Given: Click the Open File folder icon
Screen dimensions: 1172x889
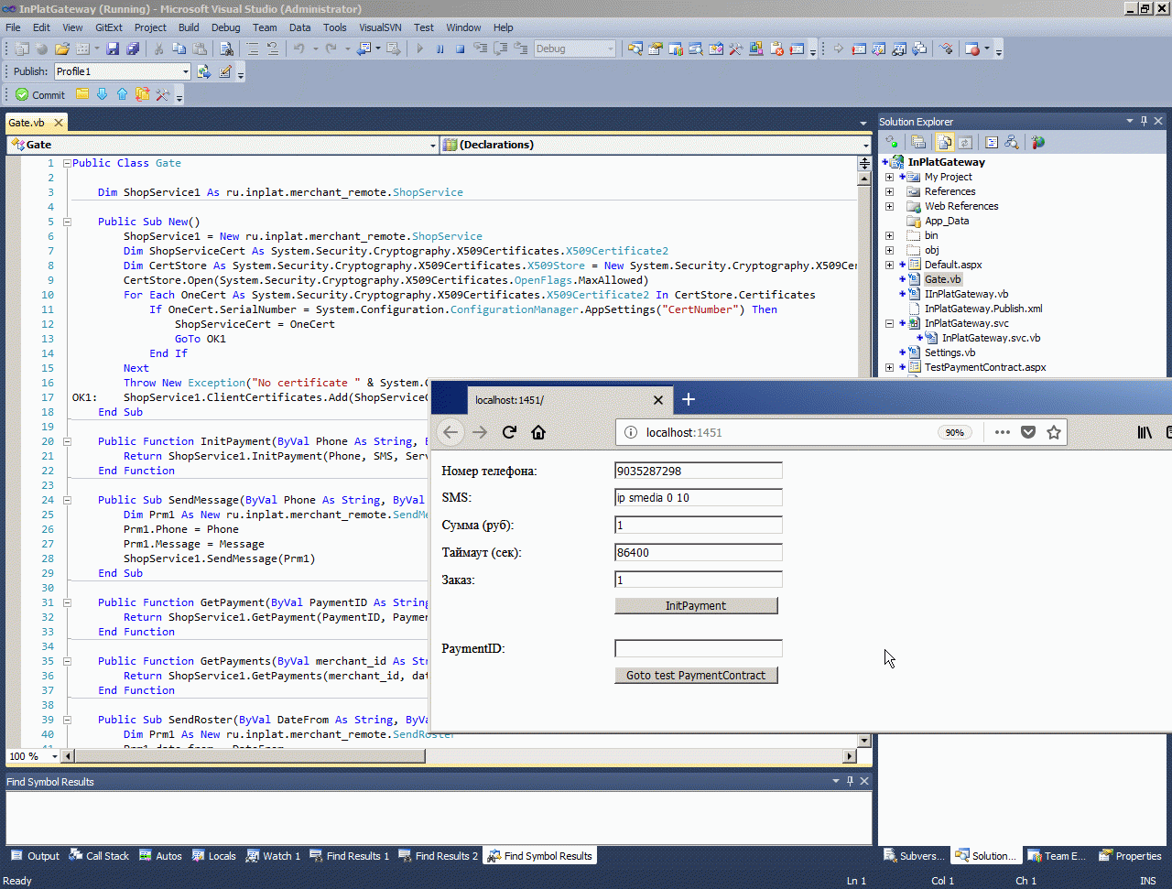Looking at the screenshot, I should 62,49.
